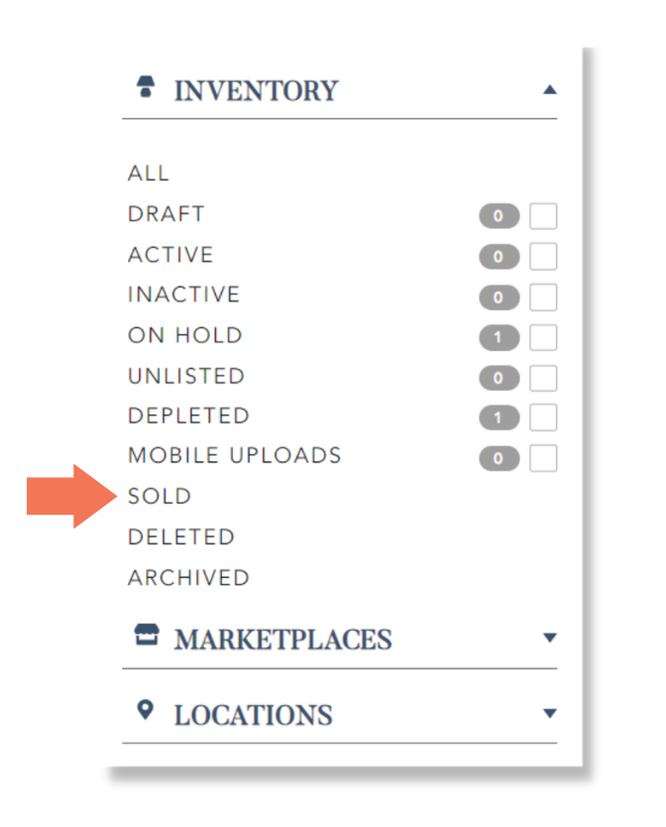Screen dimensions: 666x827
Task: Expand the Locations section arrow
Action: (x=549, y=713)
